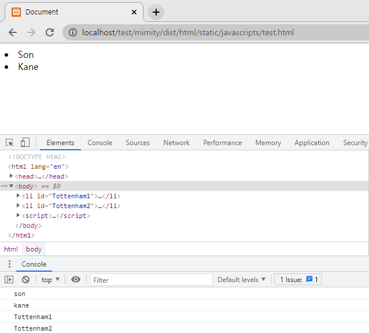Switch to the Console panel tab
The image size is (369, 333).
coord(100,143)
